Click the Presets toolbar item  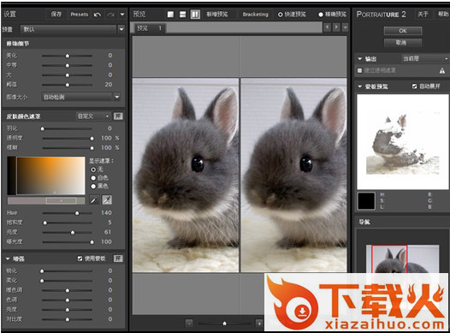(x=80, y=15)
